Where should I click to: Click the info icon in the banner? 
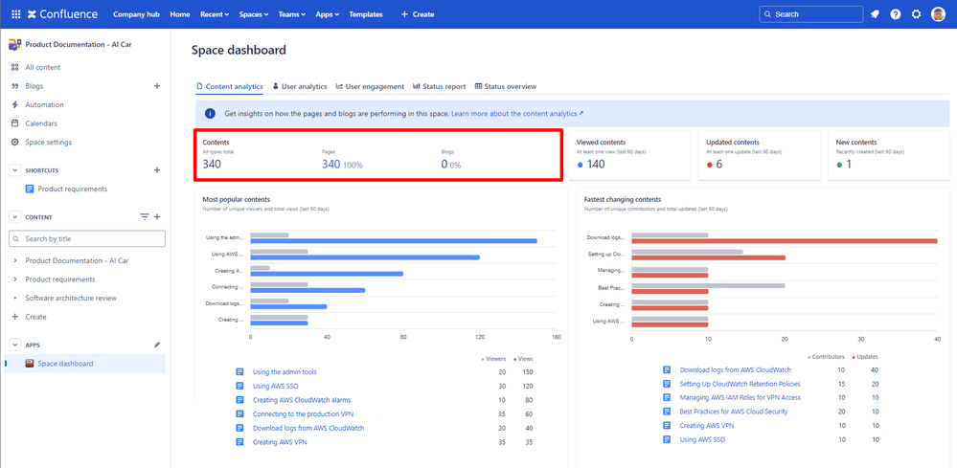pos(210,113)
